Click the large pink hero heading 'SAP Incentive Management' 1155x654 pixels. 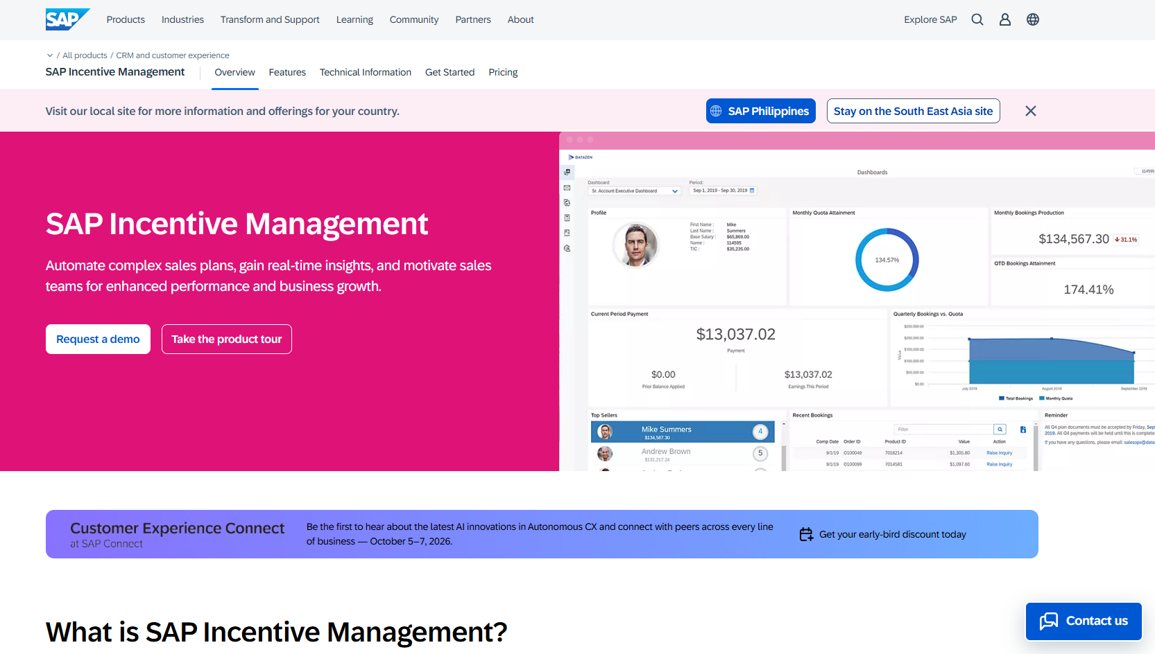tap(237, 224)
